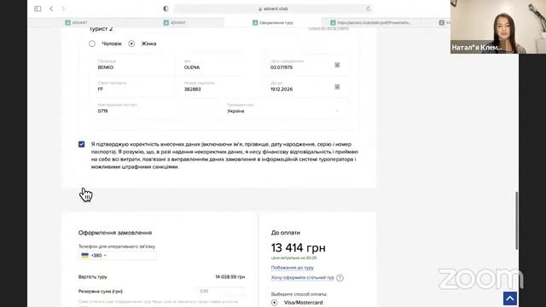Toggle the Safari sidebar icon

[x=38, y=9]
